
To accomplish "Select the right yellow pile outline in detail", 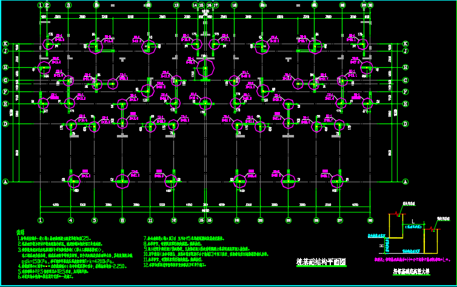I will tap(431, 242).
